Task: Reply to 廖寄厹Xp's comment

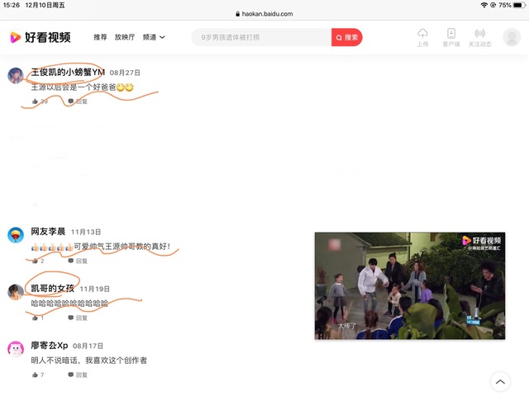Action: tap(78, 375)
